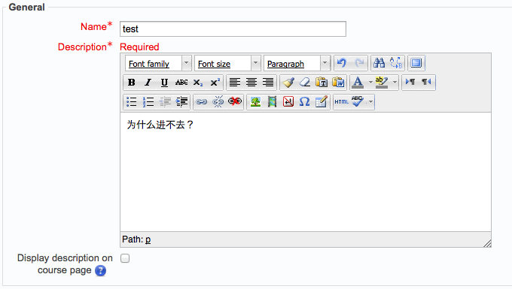The image size is (512, 289).
Task: Insert a table
Action: [322, 102]
